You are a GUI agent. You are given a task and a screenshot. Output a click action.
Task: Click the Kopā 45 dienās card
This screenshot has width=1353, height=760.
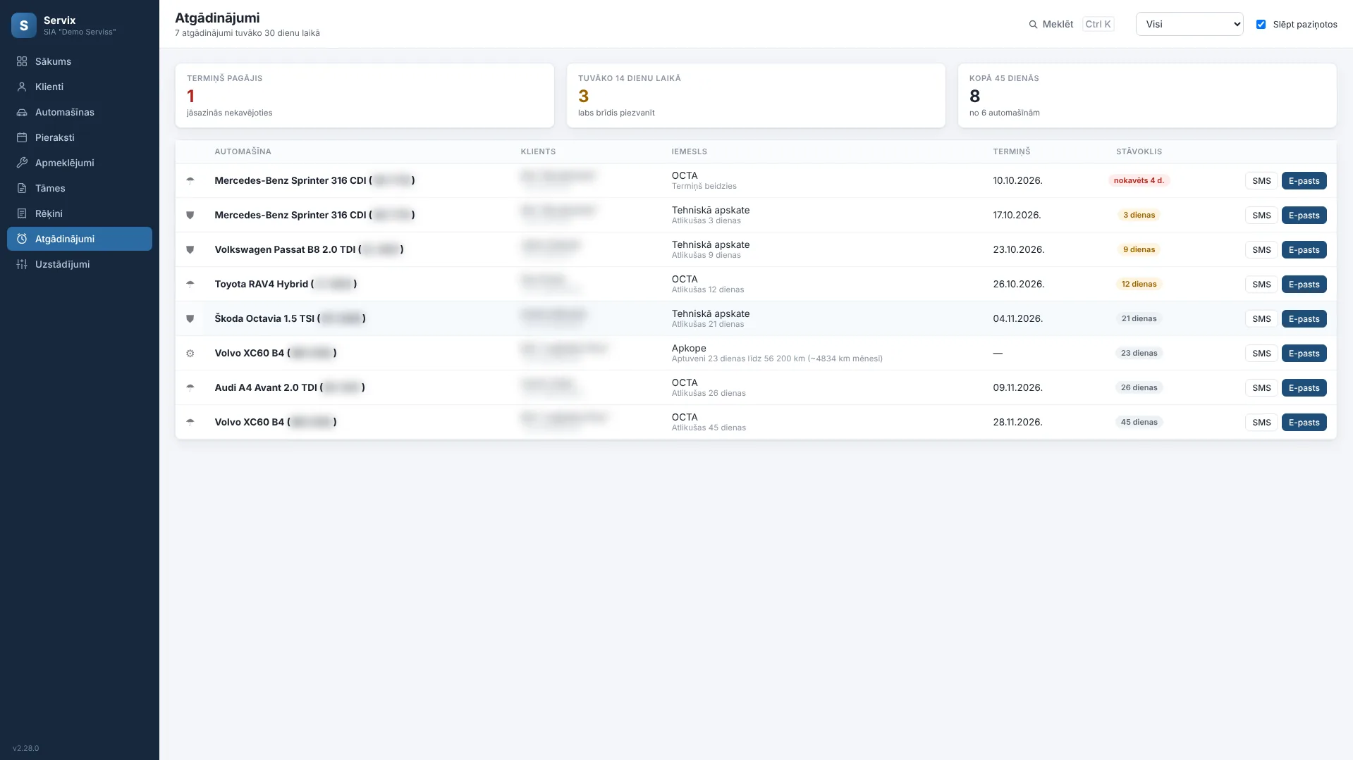1147,96
